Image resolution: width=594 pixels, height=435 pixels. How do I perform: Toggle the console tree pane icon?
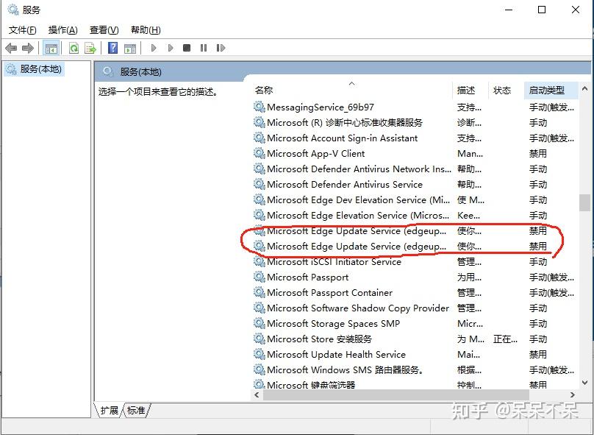(x=51, y=48)
